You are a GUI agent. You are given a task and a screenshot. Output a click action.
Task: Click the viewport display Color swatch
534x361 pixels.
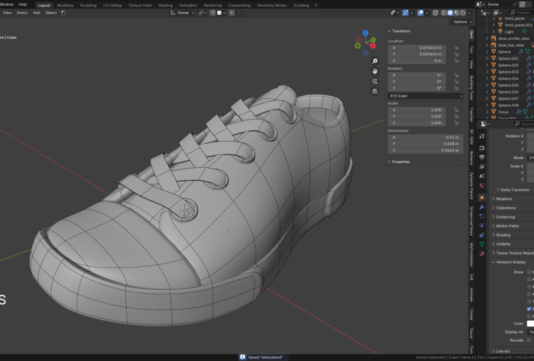530,324
